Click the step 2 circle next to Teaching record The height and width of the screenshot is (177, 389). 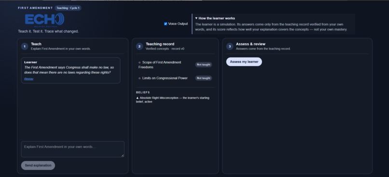coord(139,46)
